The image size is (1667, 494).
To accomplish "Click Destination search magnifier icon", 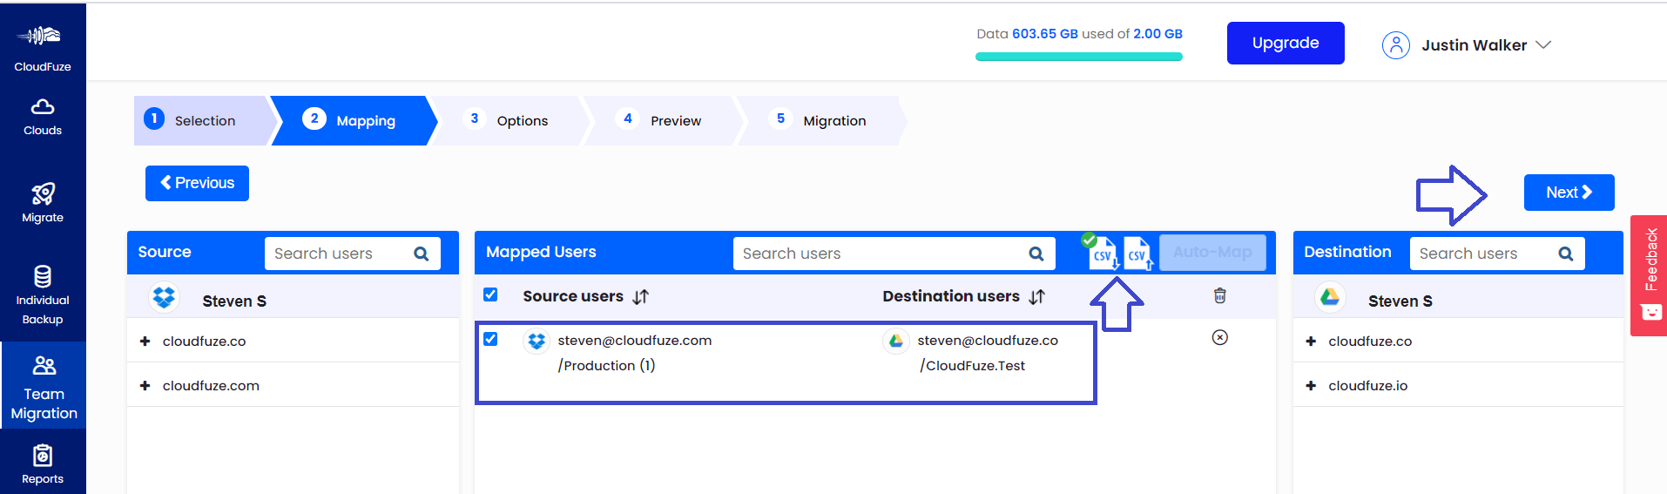I will pos(1566,254).
